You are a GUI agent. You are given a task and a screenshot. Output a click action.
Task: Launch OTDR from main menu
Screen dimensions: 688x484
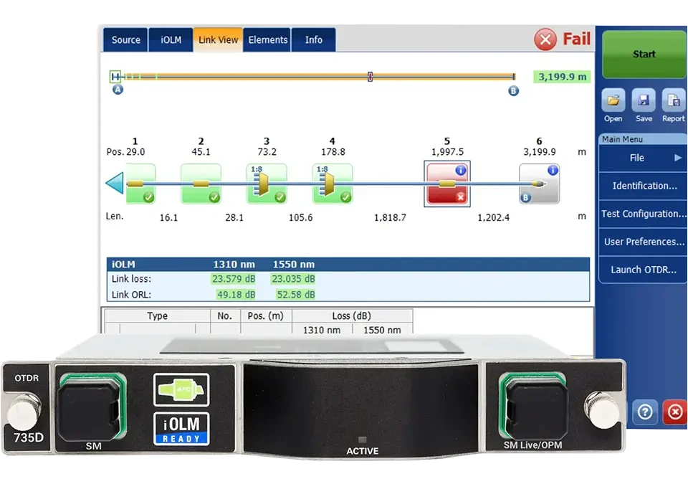[643, 270]
